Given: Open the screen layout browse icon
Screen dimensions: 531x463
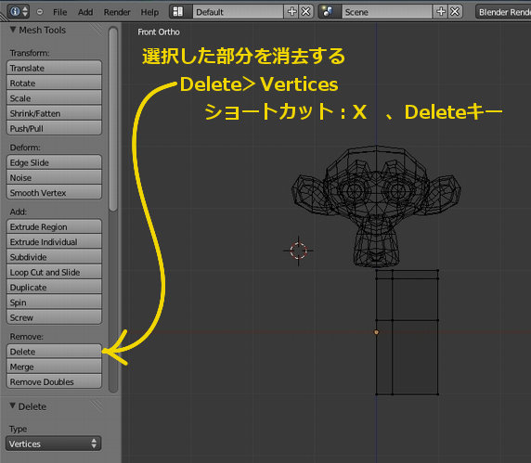Looking at the screenshot, I should 181,12.
